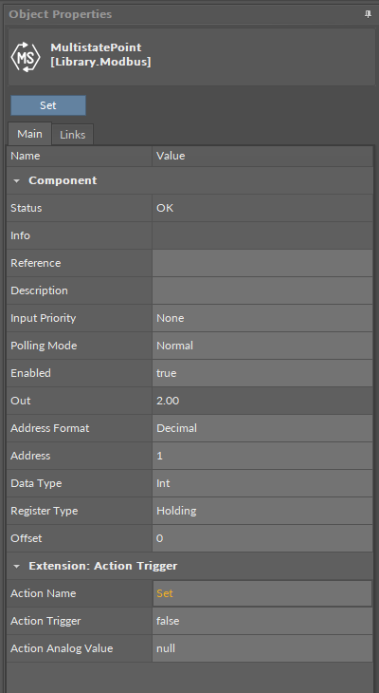Viewport: 379px width, 693px height.
Task: Open the Input Priority None dropdown
Action: tap(262, 318)
